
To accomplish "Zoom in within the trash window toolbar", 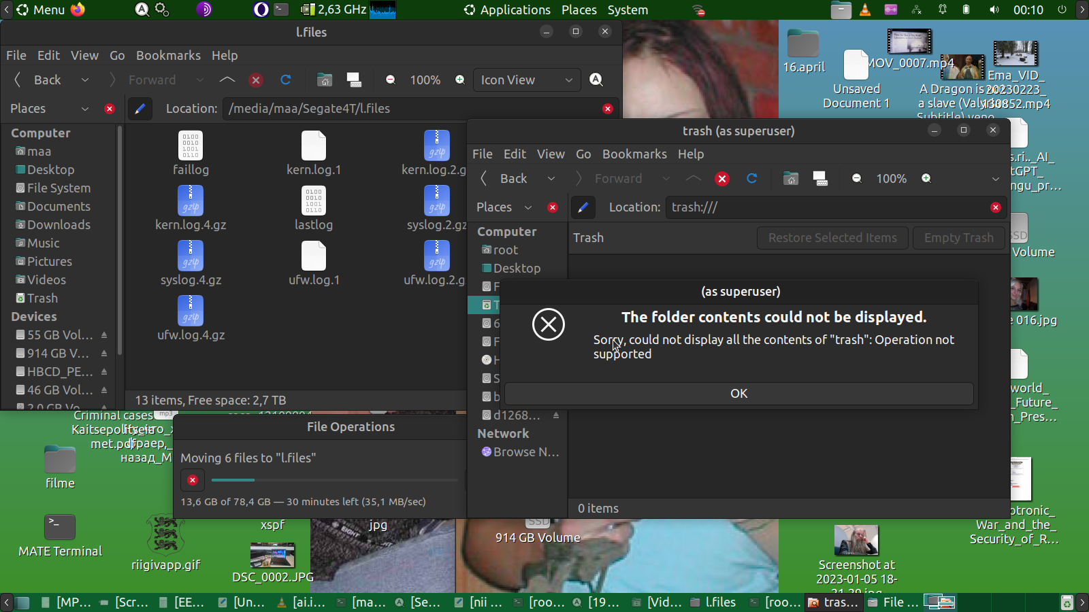I will [926, 179].
